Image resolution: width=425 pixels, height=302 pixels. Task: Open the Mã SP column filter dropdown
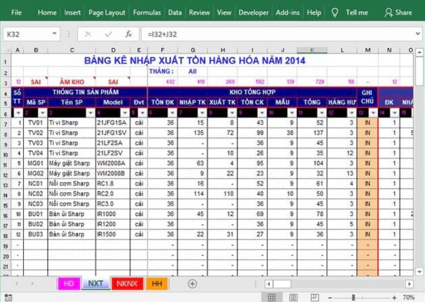tap(43, 113)
